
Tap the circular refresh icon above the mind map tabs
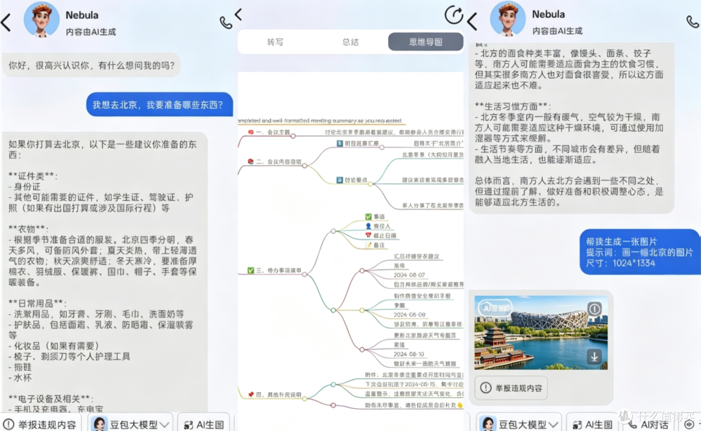pos(453,15)
